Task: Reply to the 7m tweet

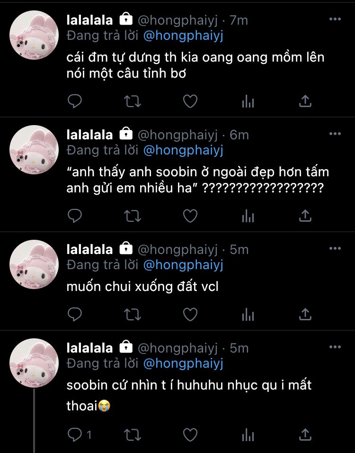Action: pyautogui.click(x=75, y=101)
